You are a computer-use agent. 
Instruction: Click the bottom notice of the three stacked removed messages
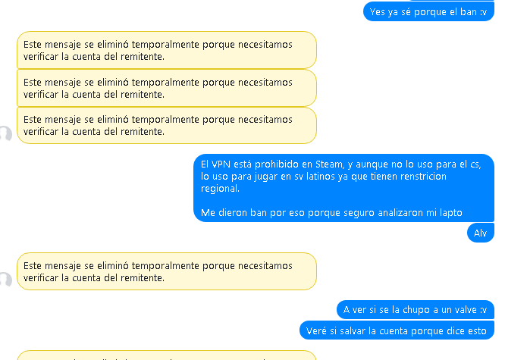(167, 125)
